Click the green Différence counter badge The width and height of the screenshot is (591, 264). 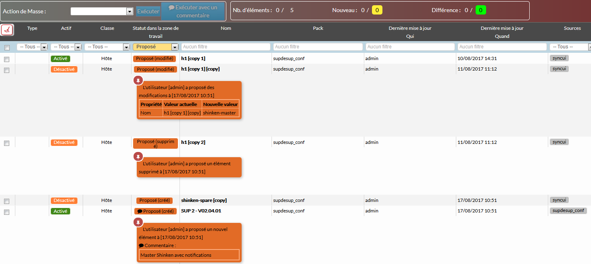[x=480, y=10]
